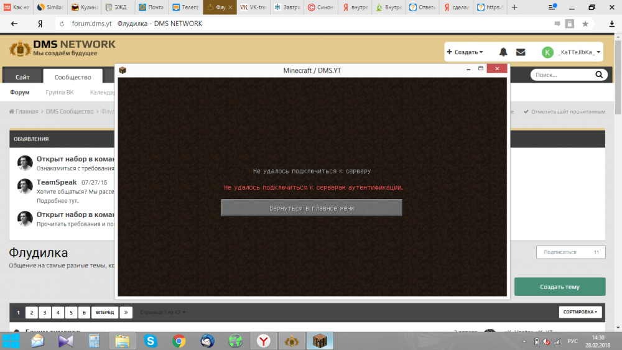The height and width of the screenshot is (350, 622).
Task: Open Yandex Browser taskbar icon
Action: point(264,341)
